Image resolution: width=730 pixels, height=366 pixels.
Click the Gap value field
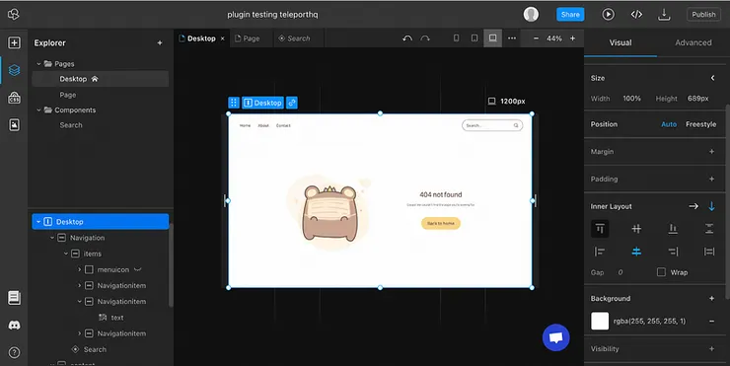[620, 272]
